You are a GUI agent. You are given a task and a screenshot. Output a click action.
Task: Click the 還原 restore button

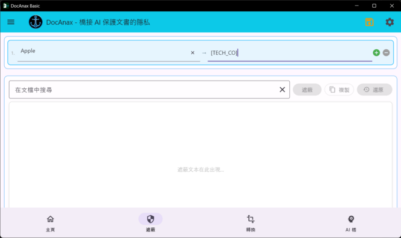click(x=375, y=90)
